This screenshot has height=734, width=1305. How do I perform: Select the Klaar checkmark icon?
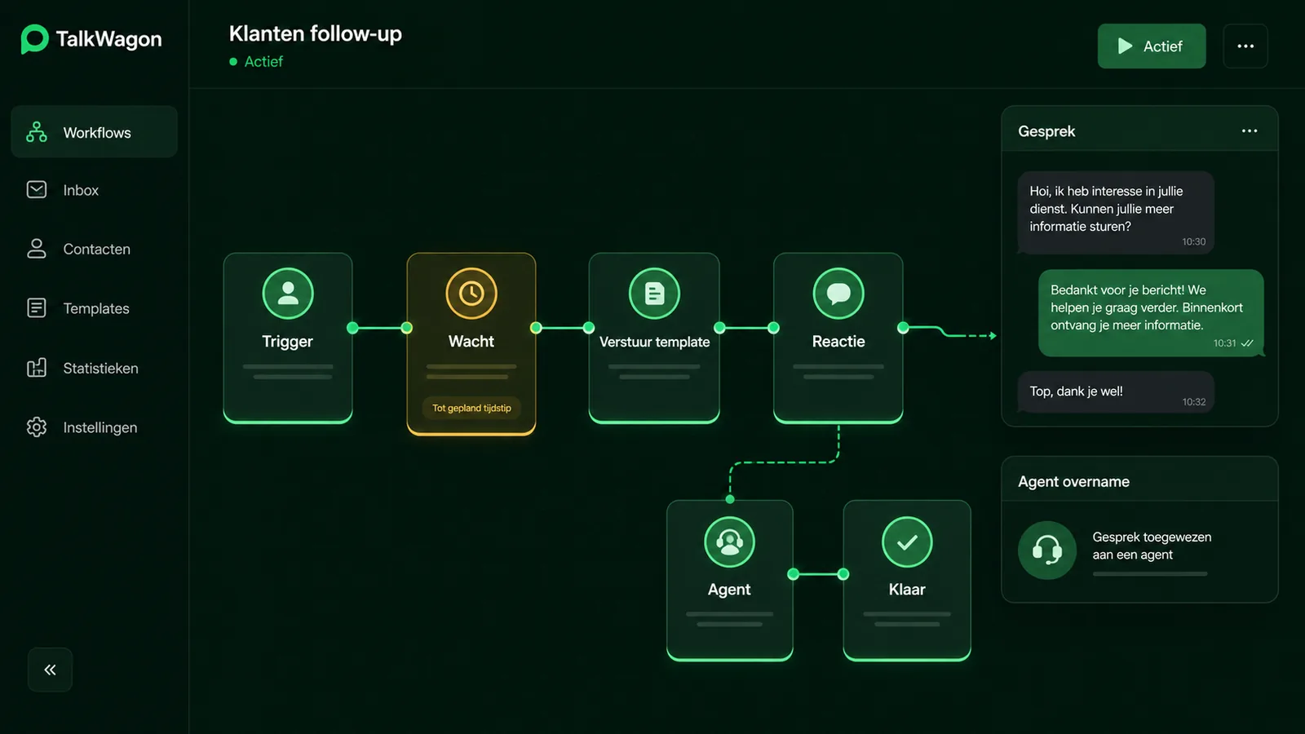point(907,542)
